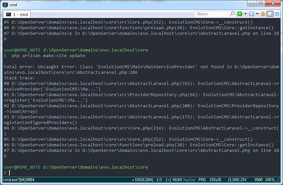This screenshot has height=185, width=283.
Task: Click the '« 191012[64]' version status entry
Action: 142,180
